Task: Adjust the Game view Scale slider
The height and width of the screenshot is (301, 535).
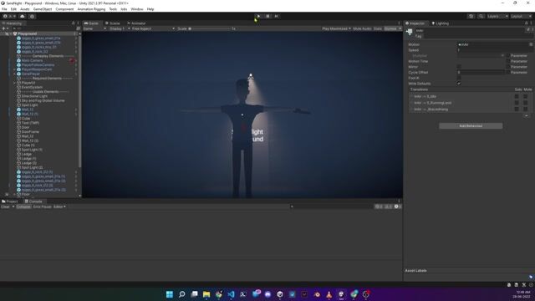Action: coord(210,28)
